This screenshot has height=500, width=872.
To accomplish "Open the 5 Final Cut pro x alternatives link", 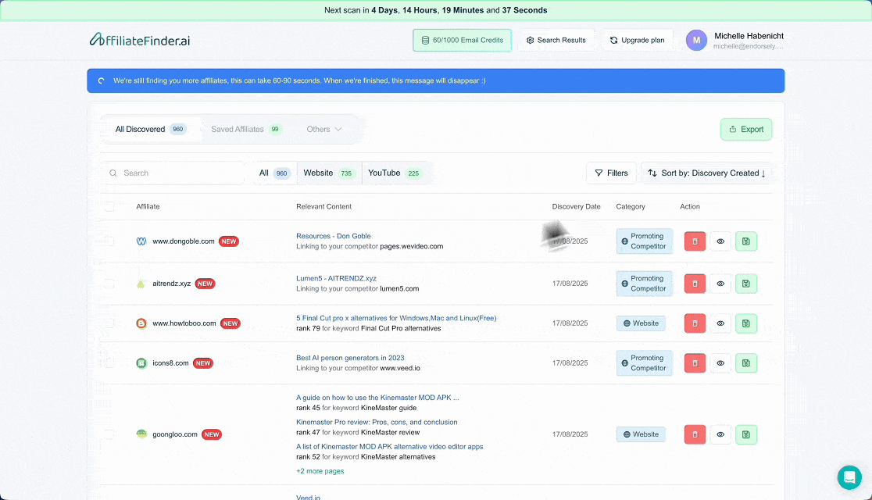I will [x=396, y=318].
